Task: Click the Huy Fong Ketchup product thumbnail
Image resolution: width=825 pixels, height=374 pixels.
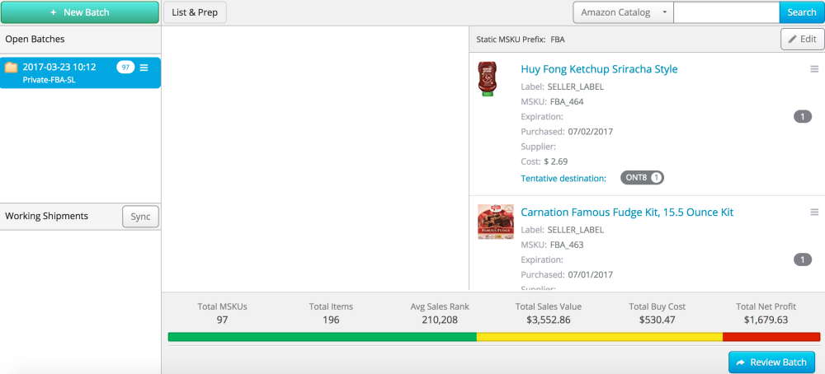Action: (487, 79)
